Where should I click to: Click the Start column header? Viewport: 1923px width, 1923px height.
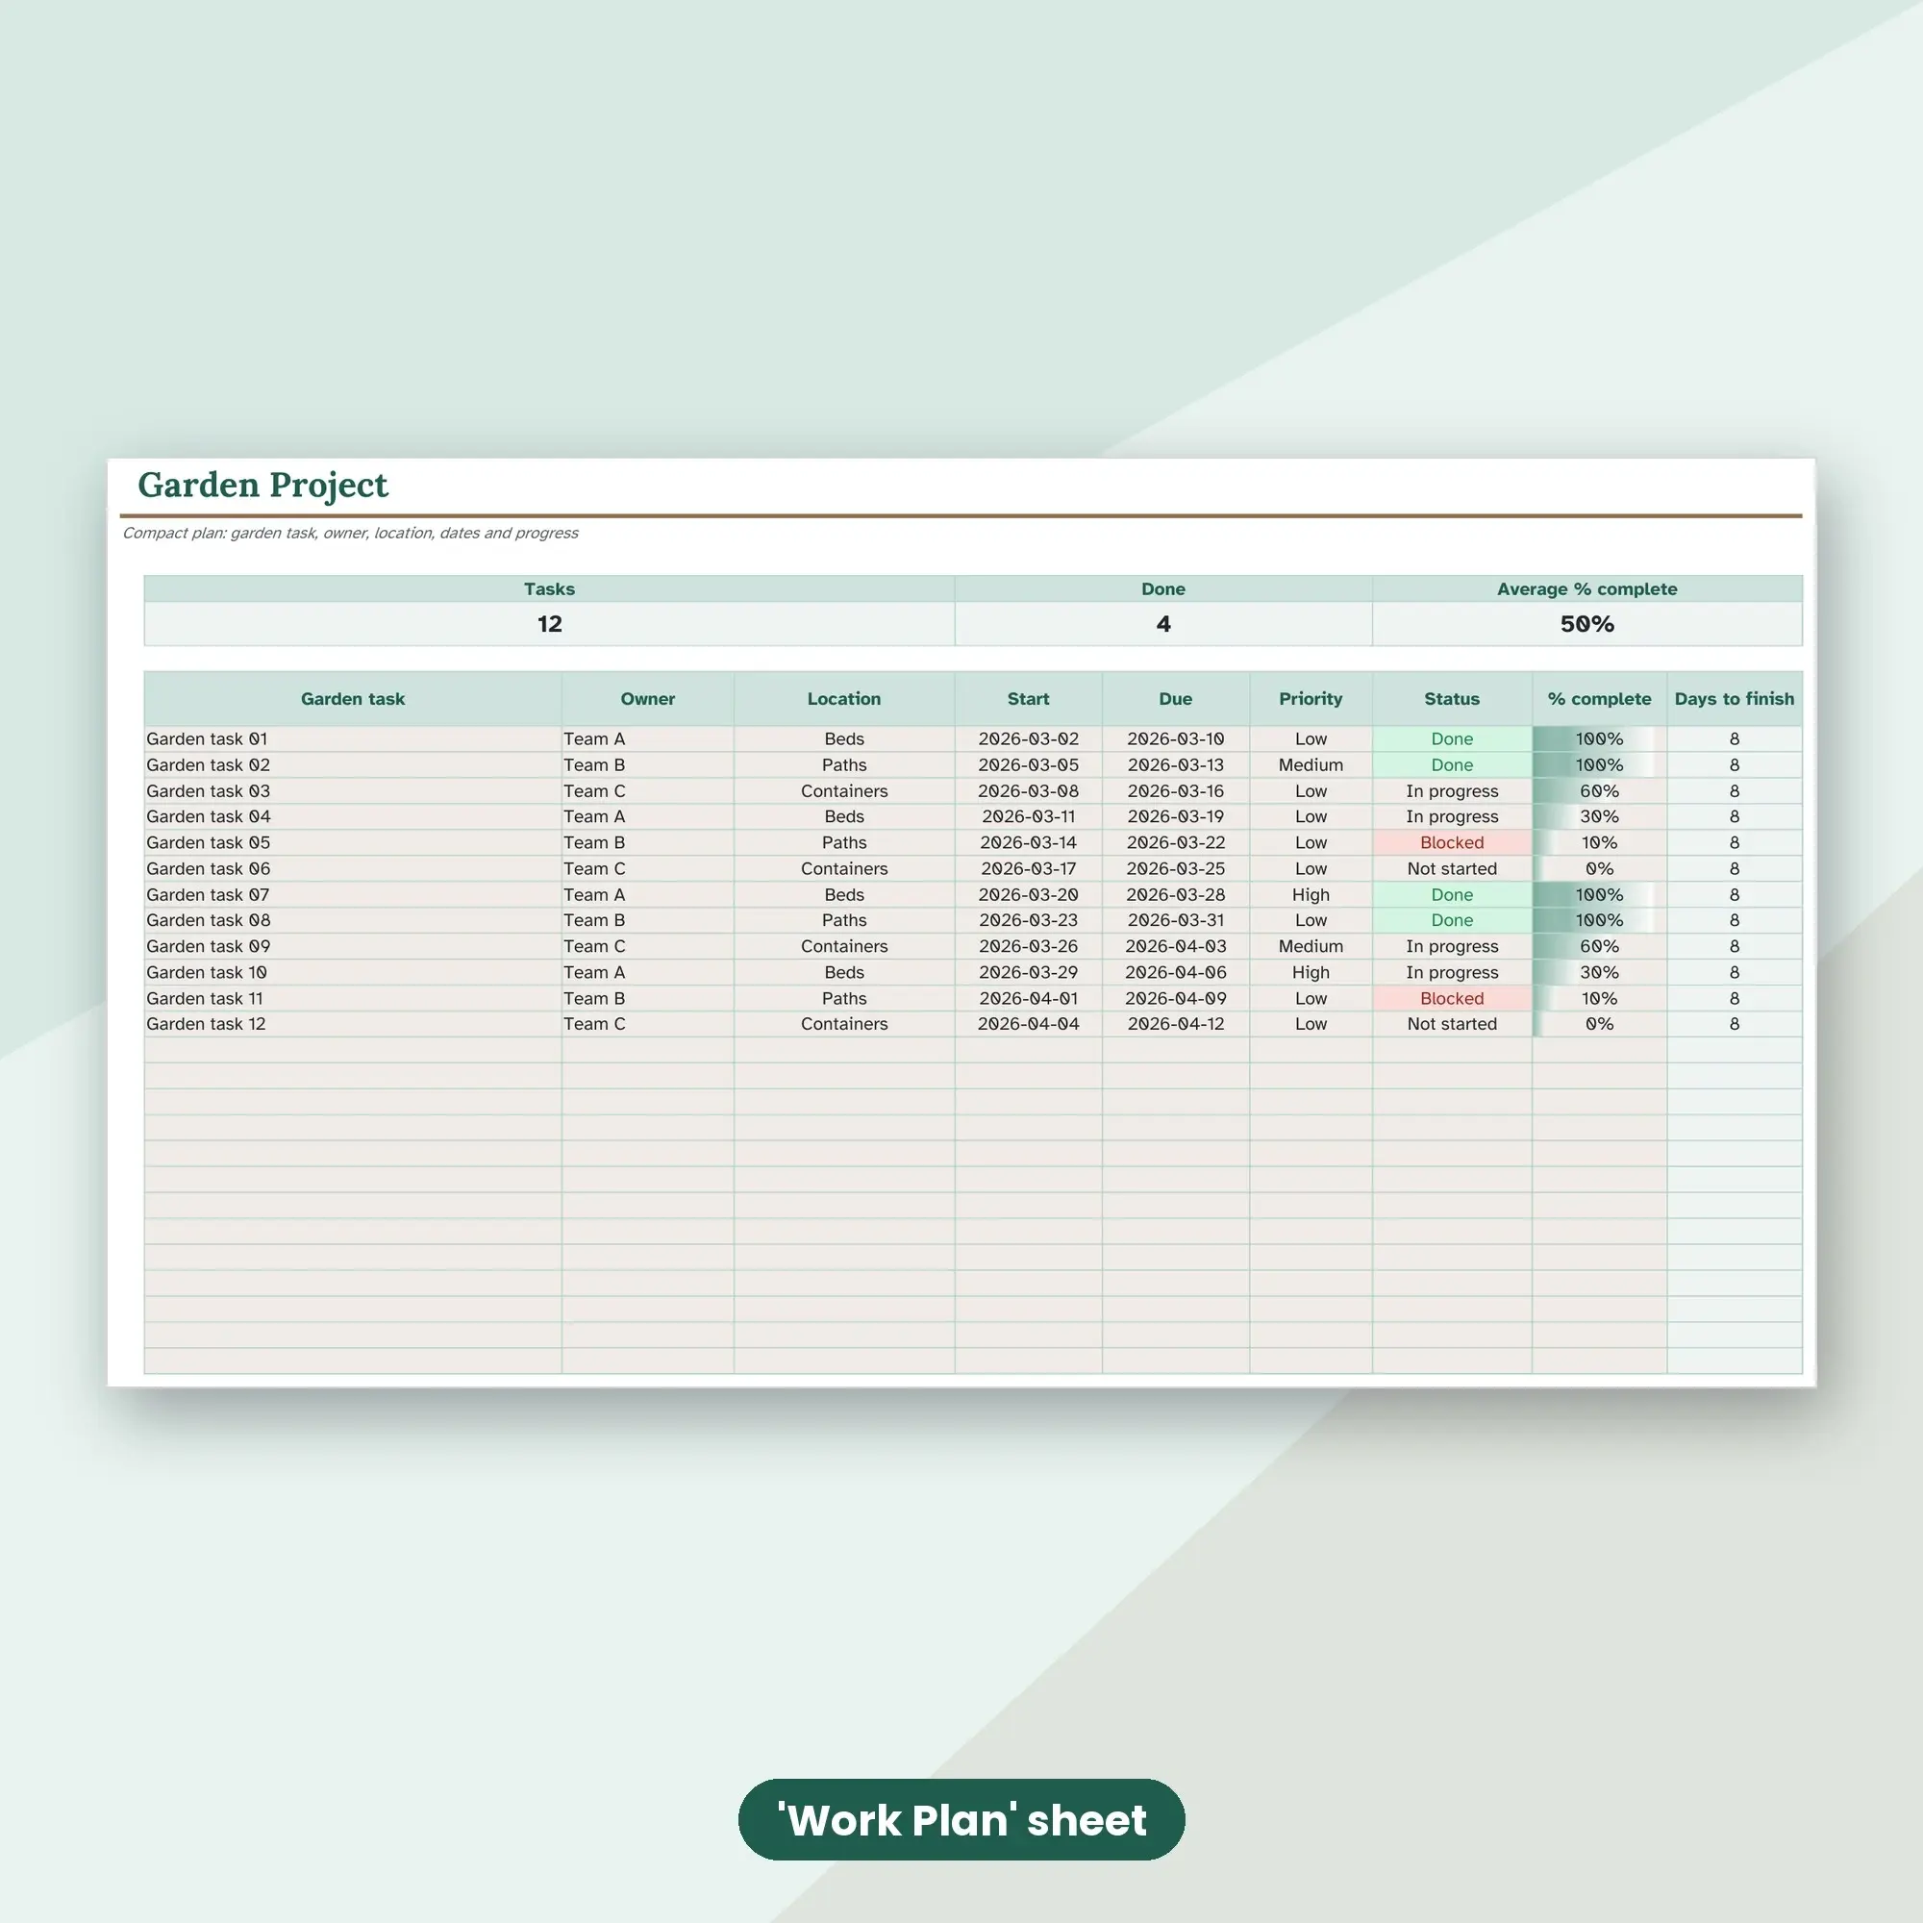[x=1028, y=699]
